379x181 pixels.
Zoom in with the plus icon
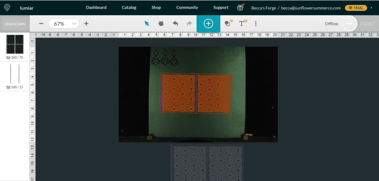86,24
